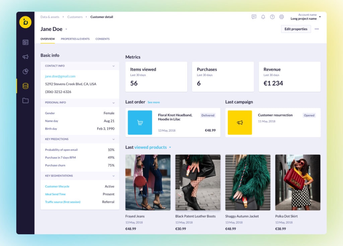Click the address 5292 Stevens Creek Blvd
Image resolution: width=343 pixels, height=246 pixels.
71,84
